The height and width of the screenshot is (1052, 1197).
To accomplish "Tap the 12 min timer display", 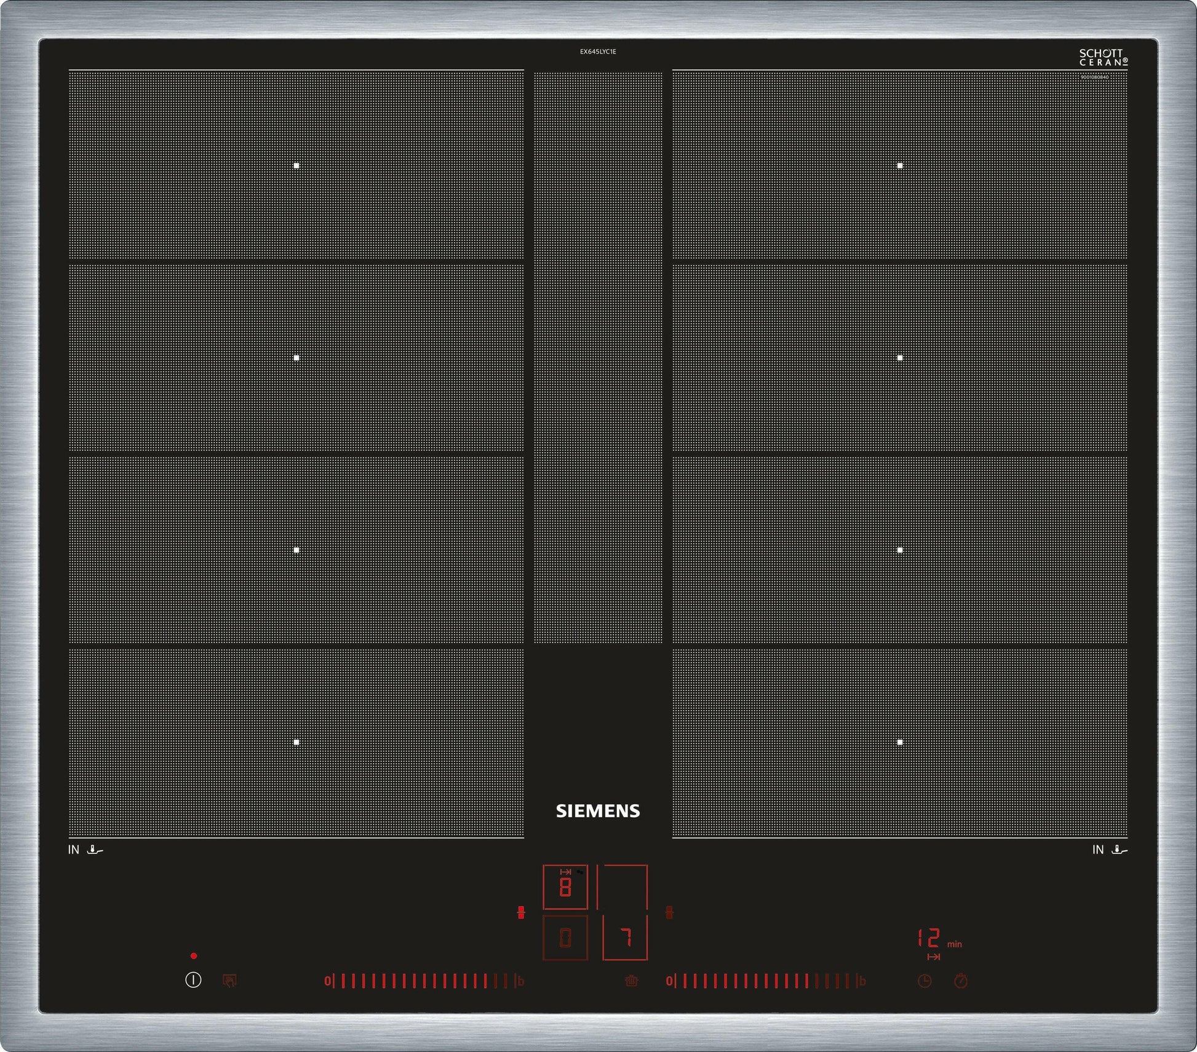I will [x=929, y=939].
